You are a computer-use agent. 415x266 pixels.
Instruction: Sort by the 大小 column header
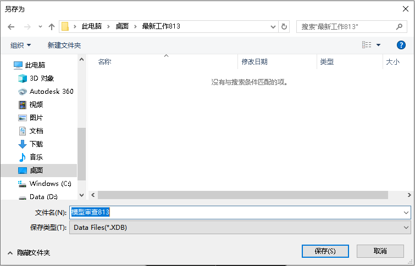pyautogui.click(x=398, y=62)
